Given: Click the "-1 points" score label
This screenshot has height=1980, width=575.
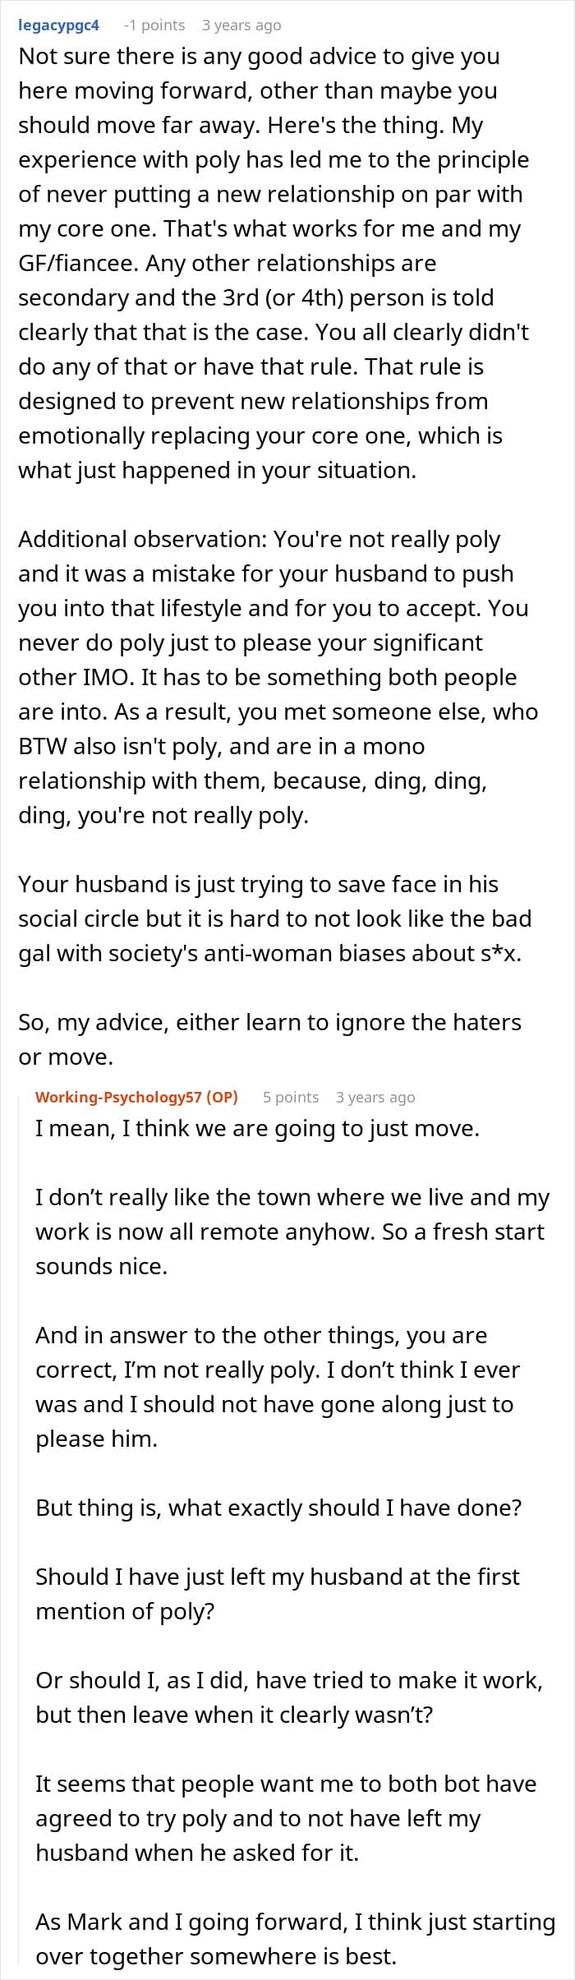Looking at the screenshot, I should coord(154,25).
